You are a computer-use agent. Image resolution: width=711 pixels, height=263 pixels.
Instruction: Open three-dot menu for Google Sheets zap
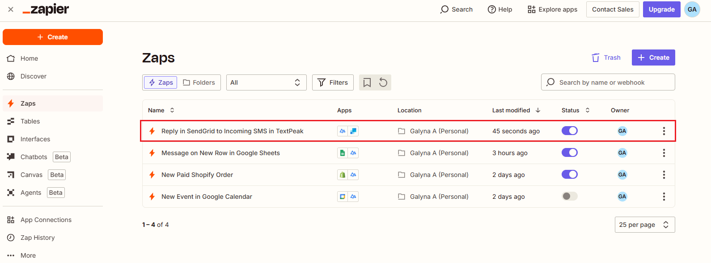[664, 153]
